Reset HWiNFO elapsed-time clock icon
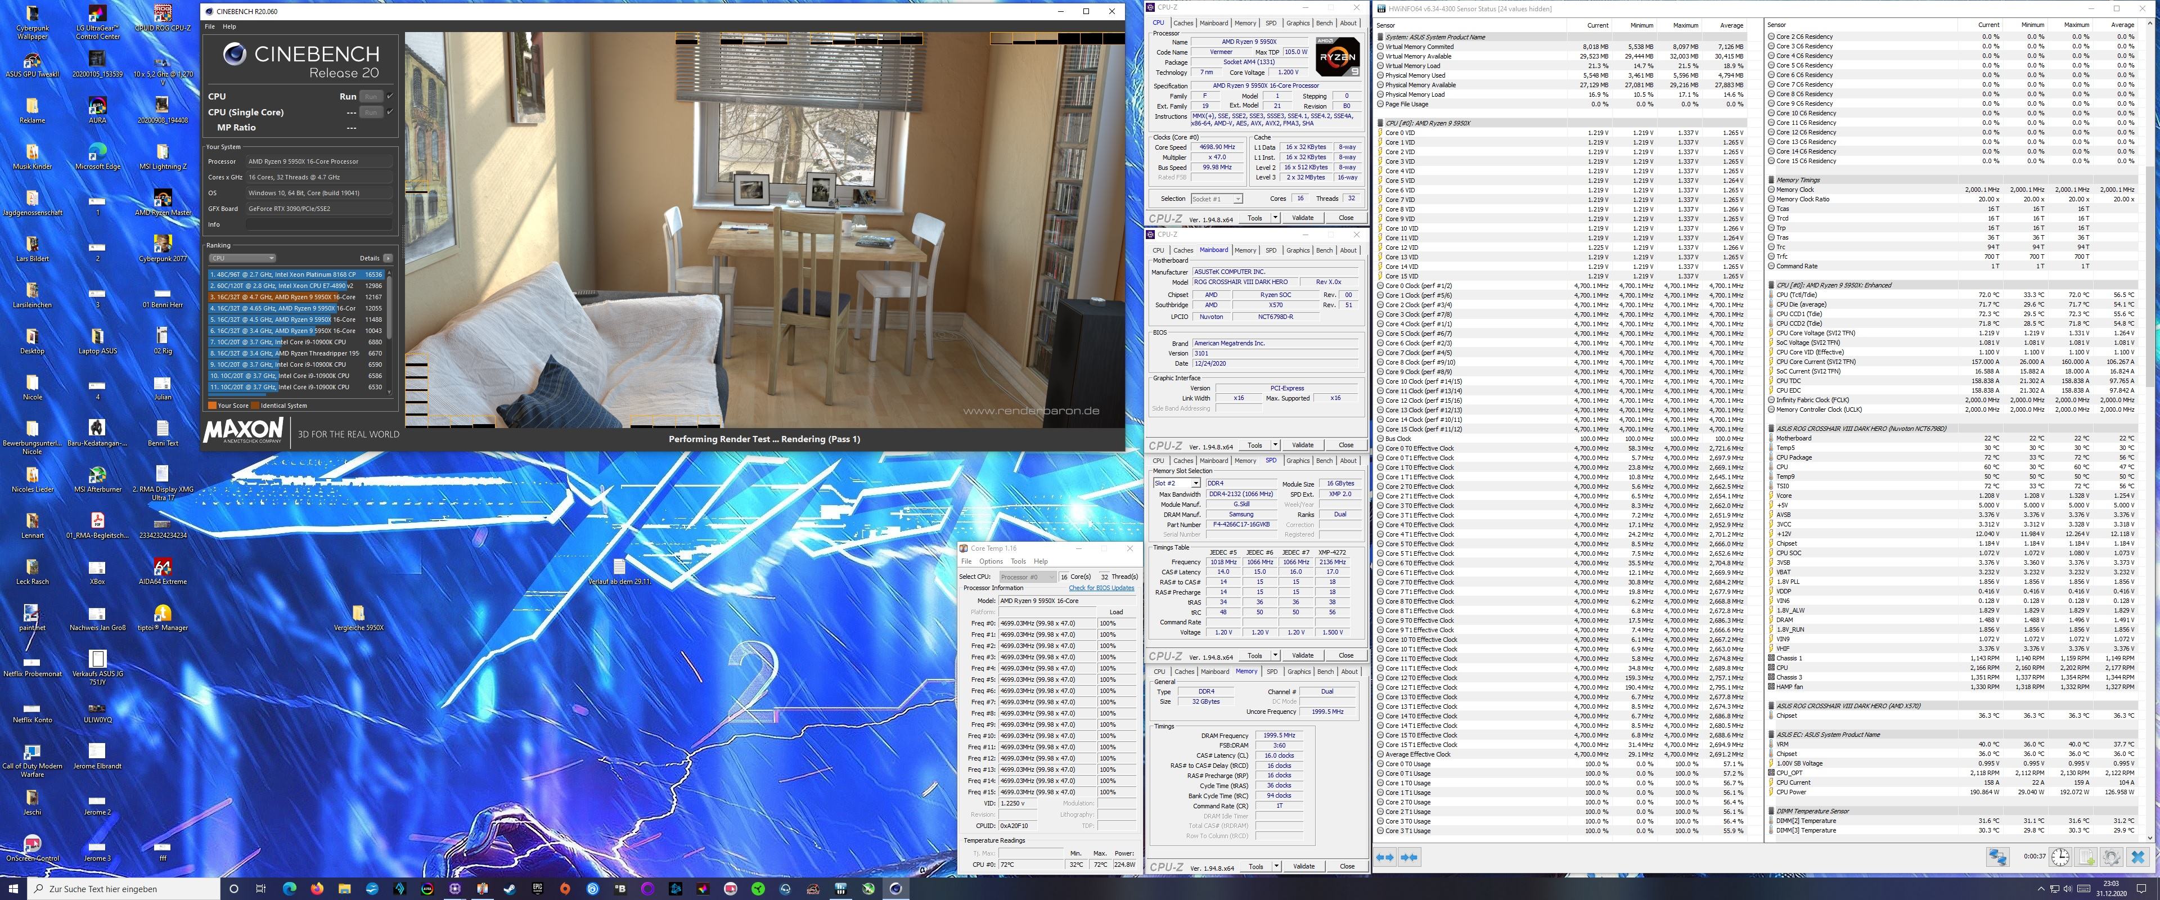2160x900 pixels. (2060, 857)
